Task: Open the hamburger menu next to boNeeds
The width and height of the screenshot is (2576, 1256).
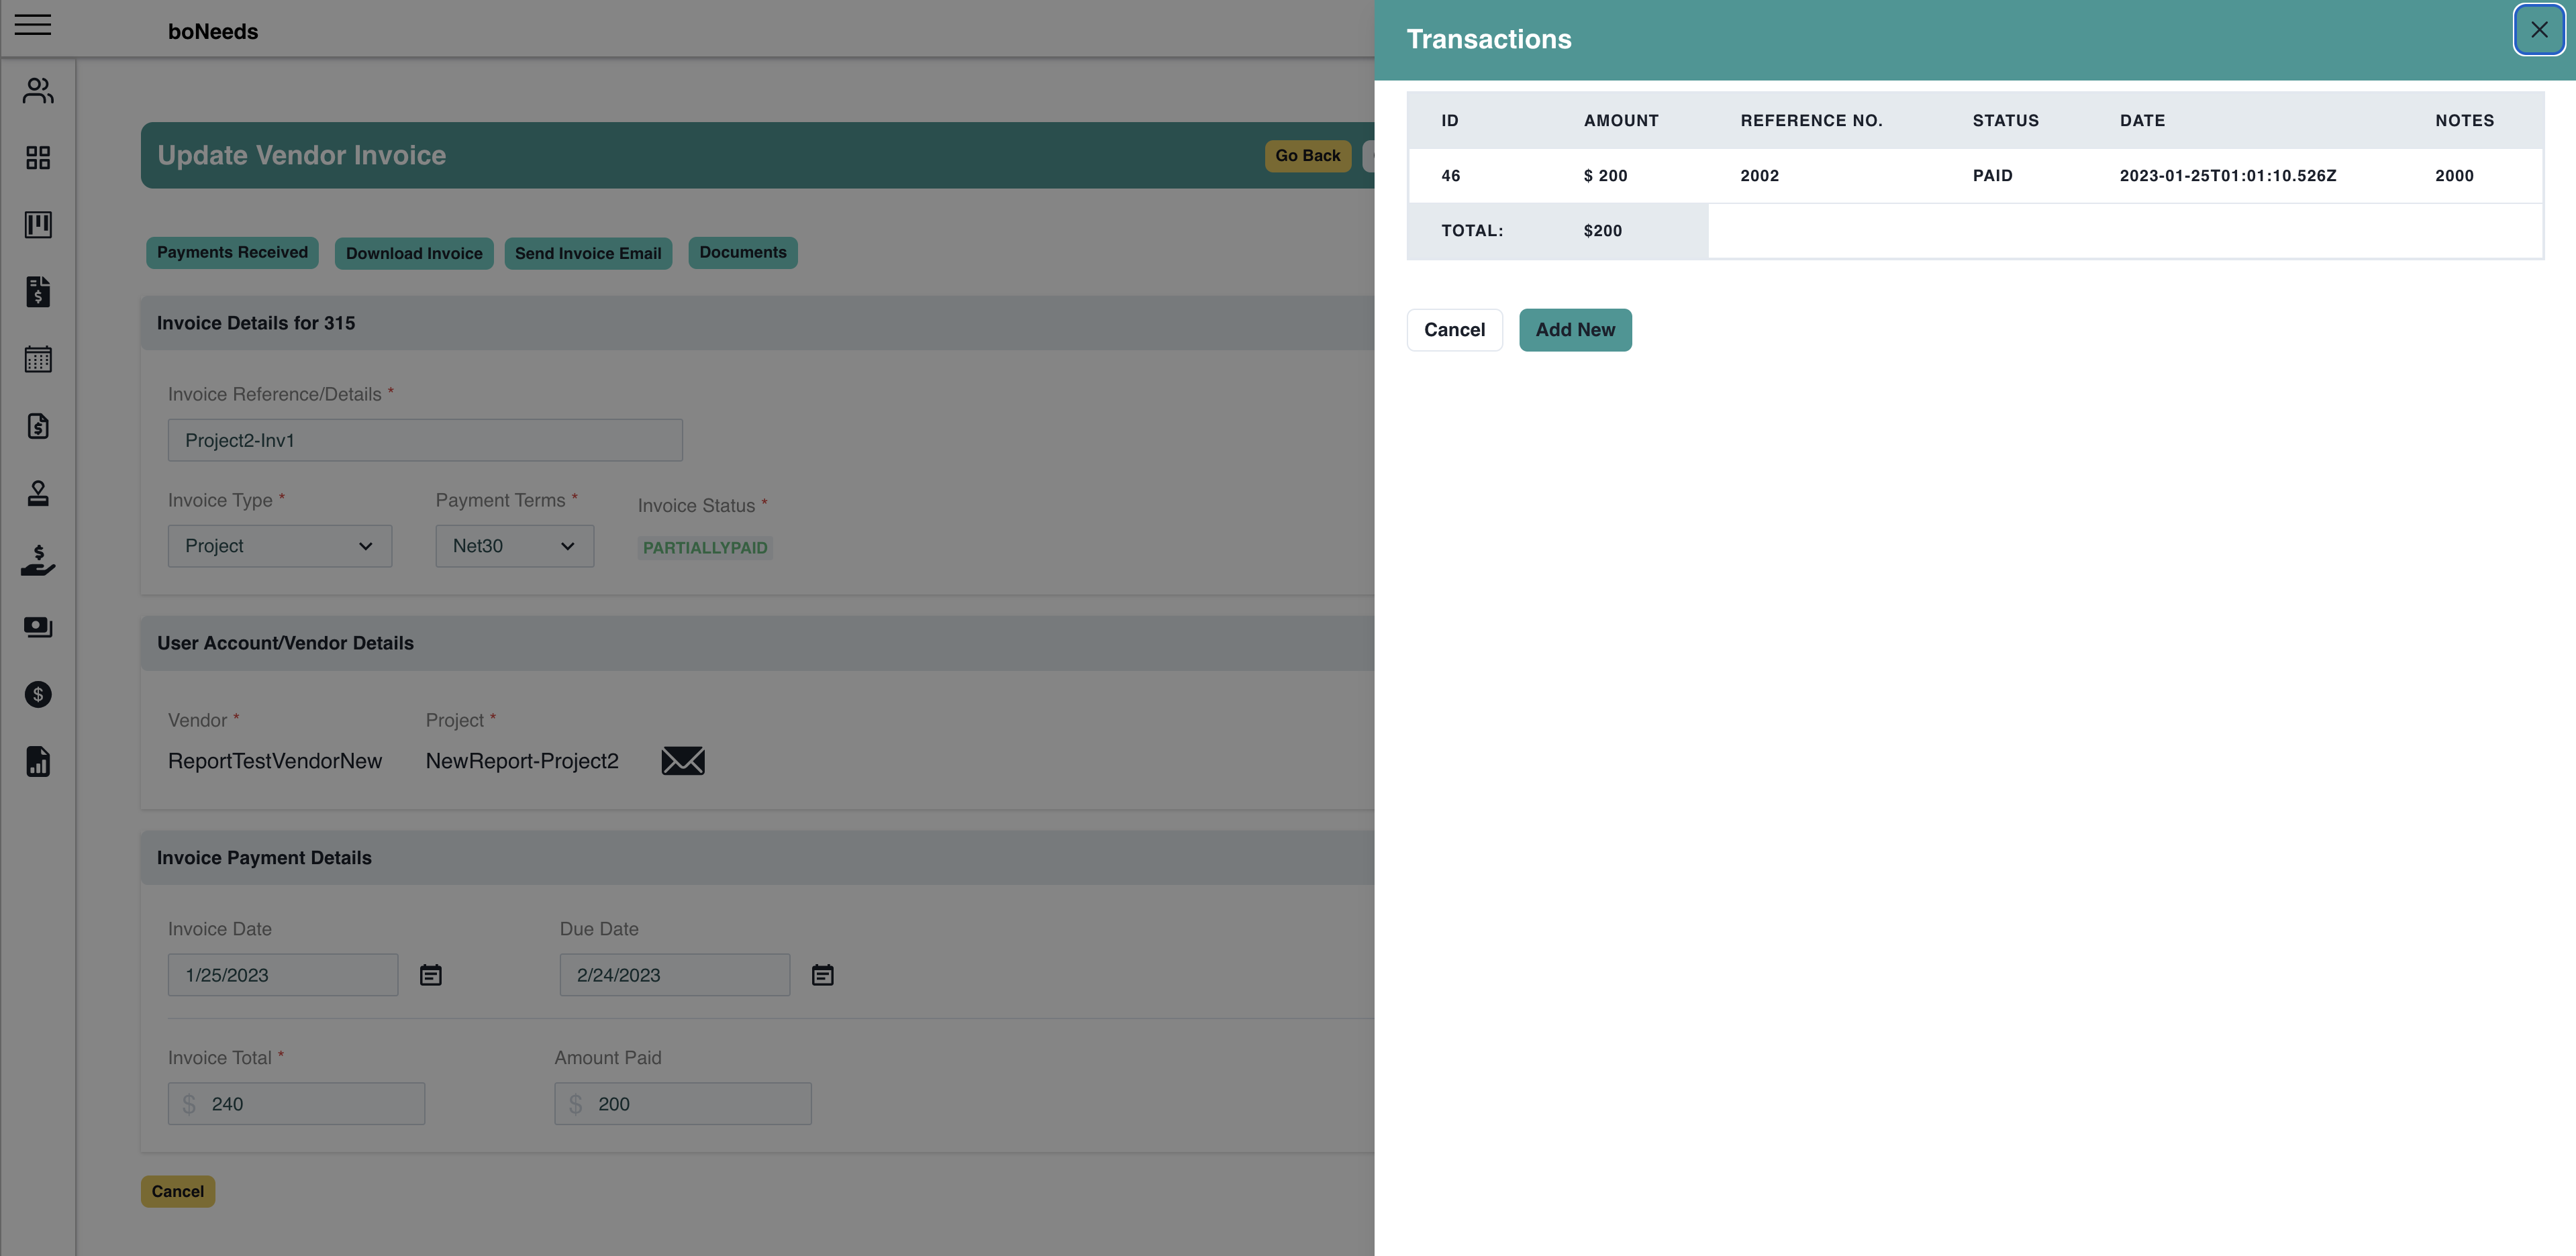Action: coord(33,26)
